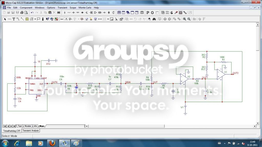Select the Totaalhartslag.CIR window tab
This screenshot has height=147, width=262.
coord(12,131)
